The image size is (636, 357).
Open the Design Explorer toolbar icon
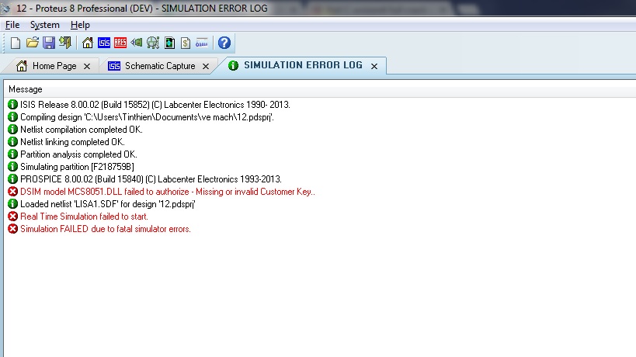coord(169,43)
